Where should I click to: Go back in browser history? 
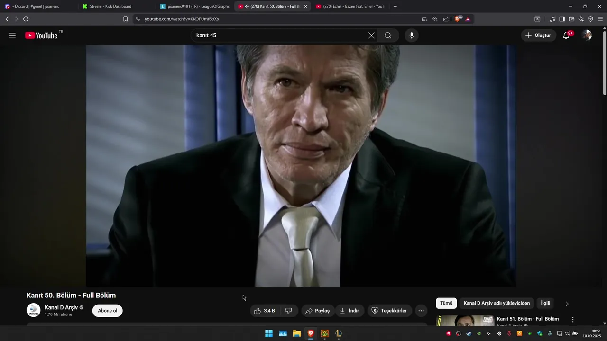(x=7, y=19)
